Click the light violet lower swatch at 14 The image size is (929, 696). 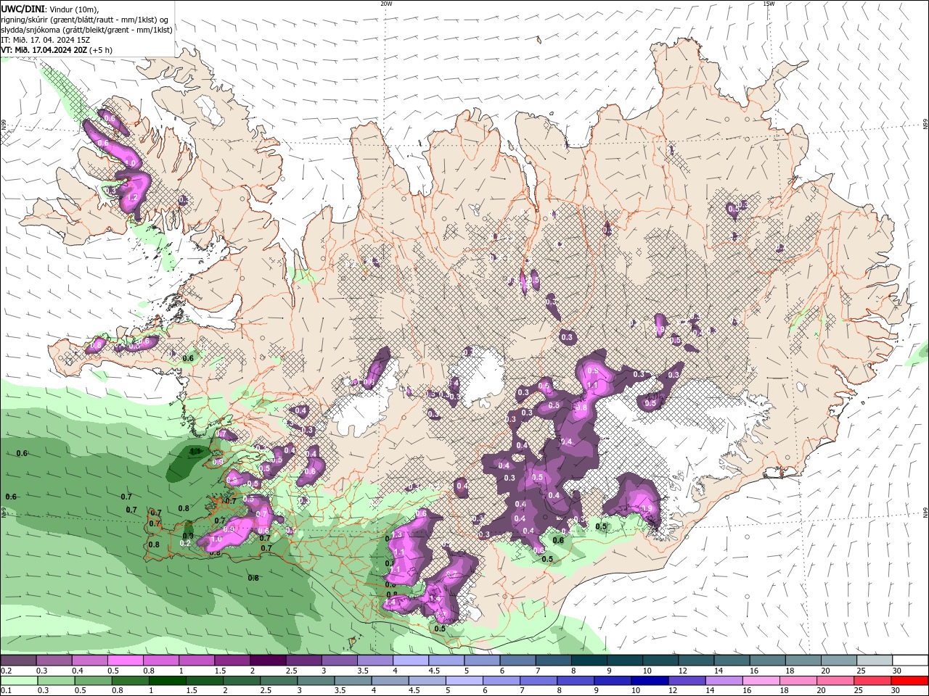coord(724,681)
